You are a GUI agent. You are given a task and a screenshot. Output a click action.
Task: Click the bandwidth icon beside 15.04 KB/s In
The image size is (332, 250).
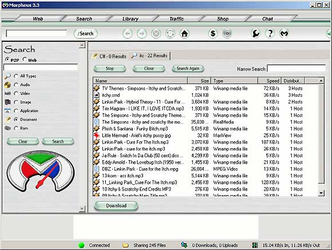coord(255,245)
